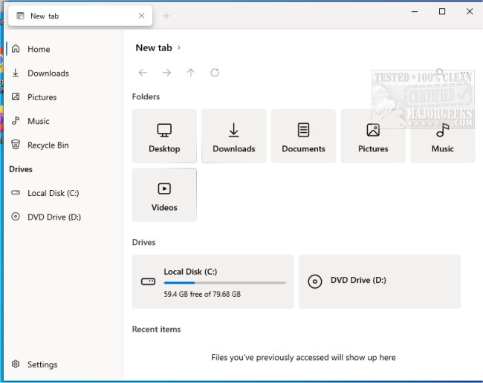This screenshot has width=483, height=383.
Task: Close the New tab tab
Action: pos(142,16)
